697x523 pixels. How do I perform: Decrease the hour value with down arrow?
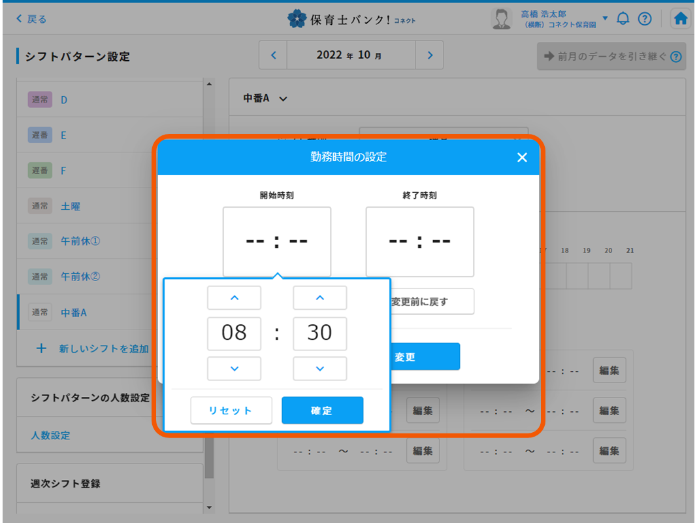coord(234,369)
